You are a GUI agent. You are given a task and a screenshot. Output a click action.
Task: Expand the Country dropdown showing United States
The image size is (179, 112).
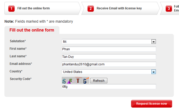point(153,72)
